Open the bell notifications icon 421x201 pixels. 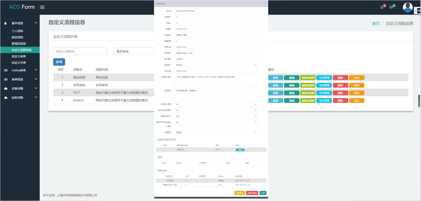pyautogui.click(x=382, y=7)
